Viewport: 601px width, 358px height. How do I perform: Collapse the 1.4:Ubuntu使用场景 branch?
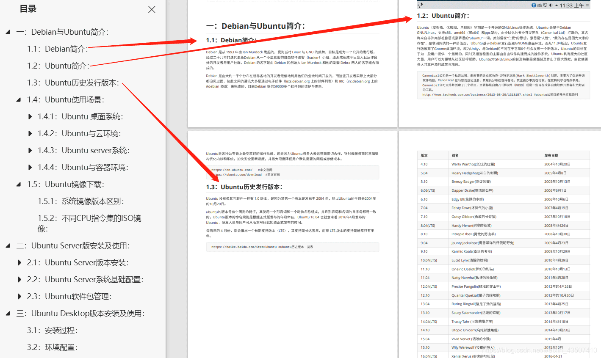18,100
